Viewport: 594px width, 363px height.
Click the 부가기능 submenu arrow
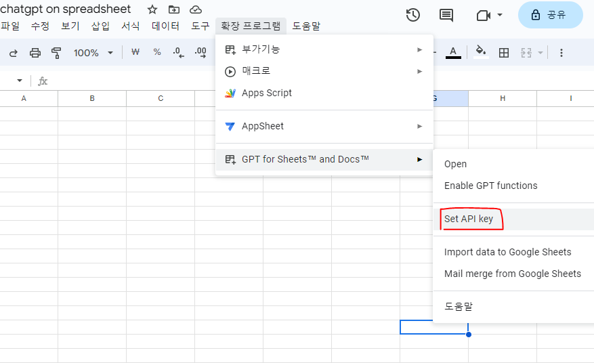(x=419, y=49)
